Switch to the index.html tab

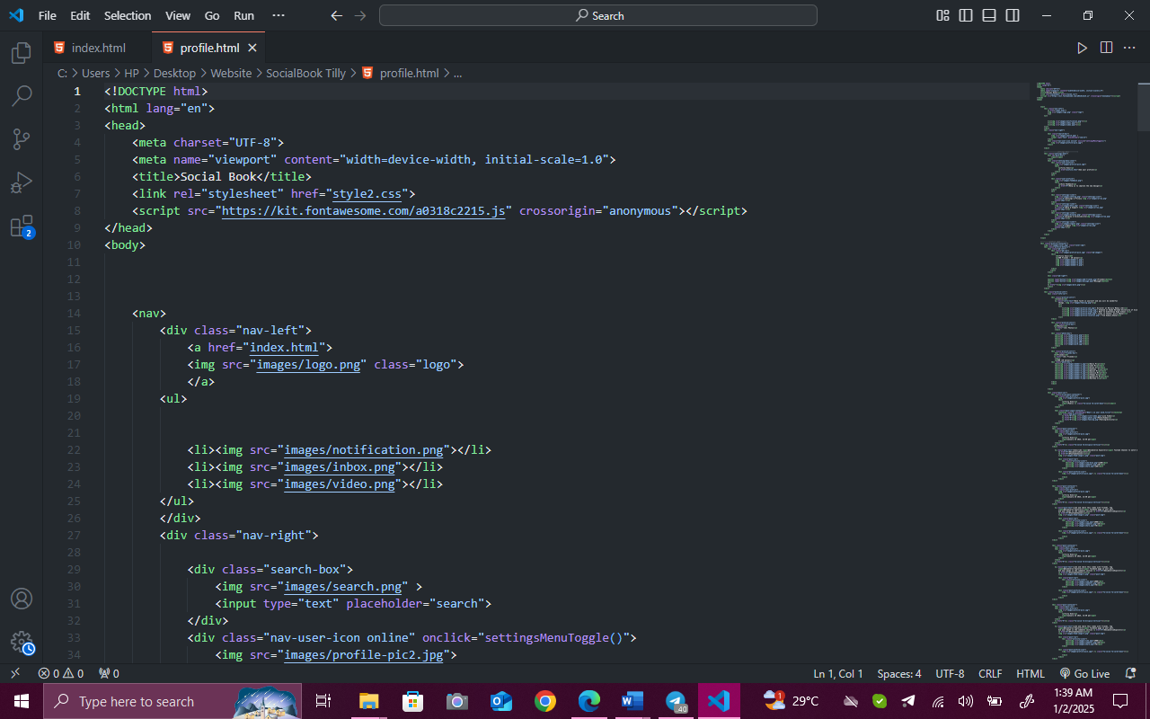click(98, 48)
